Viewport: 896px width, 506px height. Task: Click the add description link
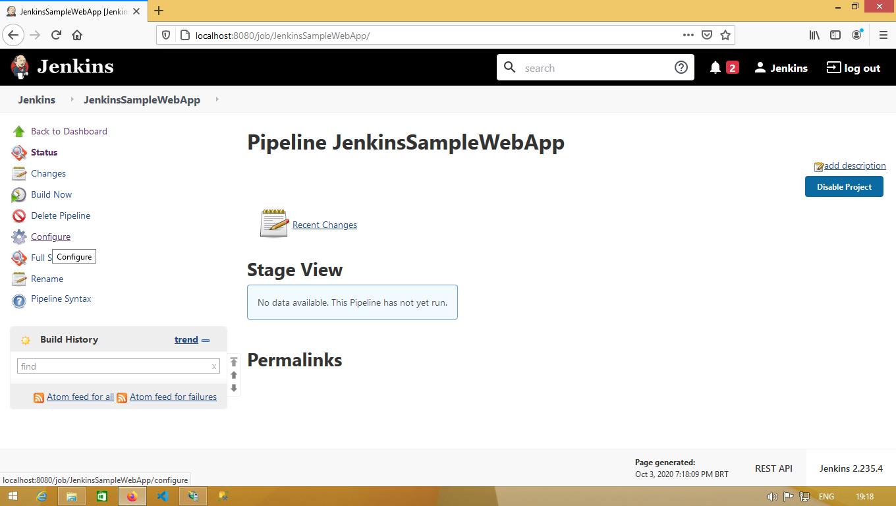coord(854,165)
